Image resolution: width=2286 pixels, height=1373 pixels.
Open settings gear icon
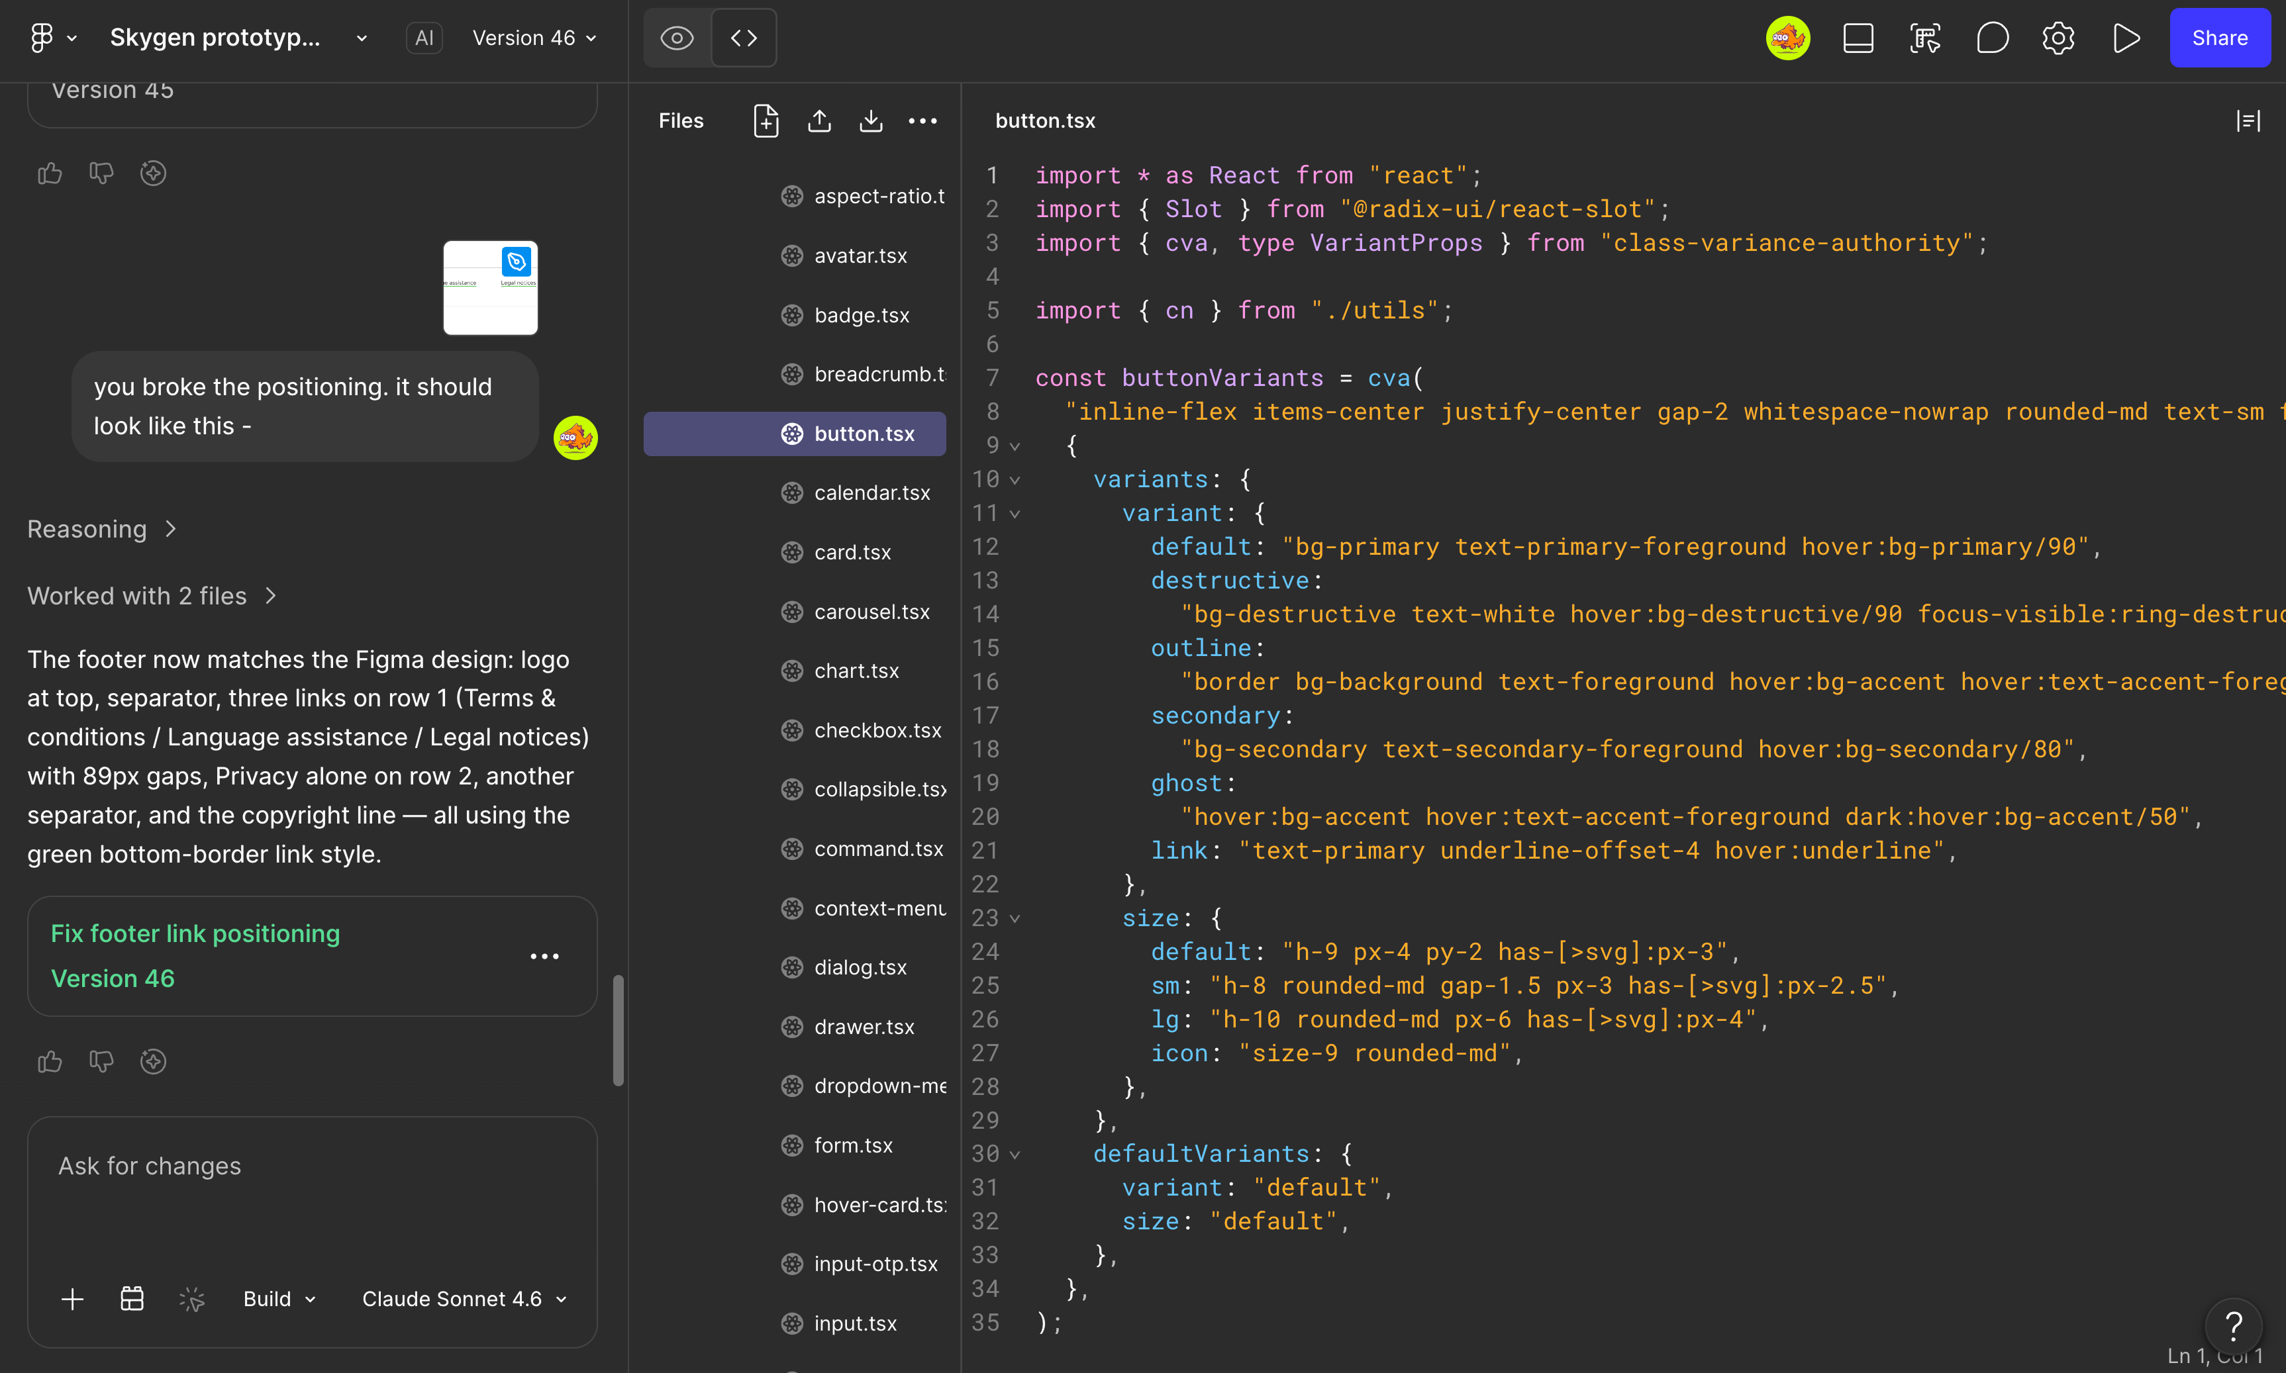(x=2058, y=38)
